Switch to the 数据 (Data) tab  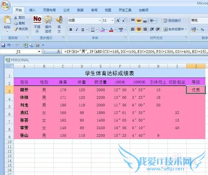80,10
